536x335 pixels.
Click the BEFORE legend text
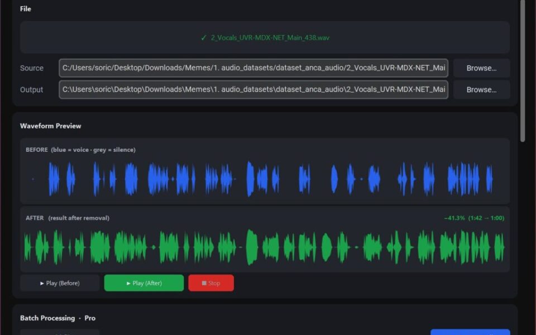coord(80,150)
